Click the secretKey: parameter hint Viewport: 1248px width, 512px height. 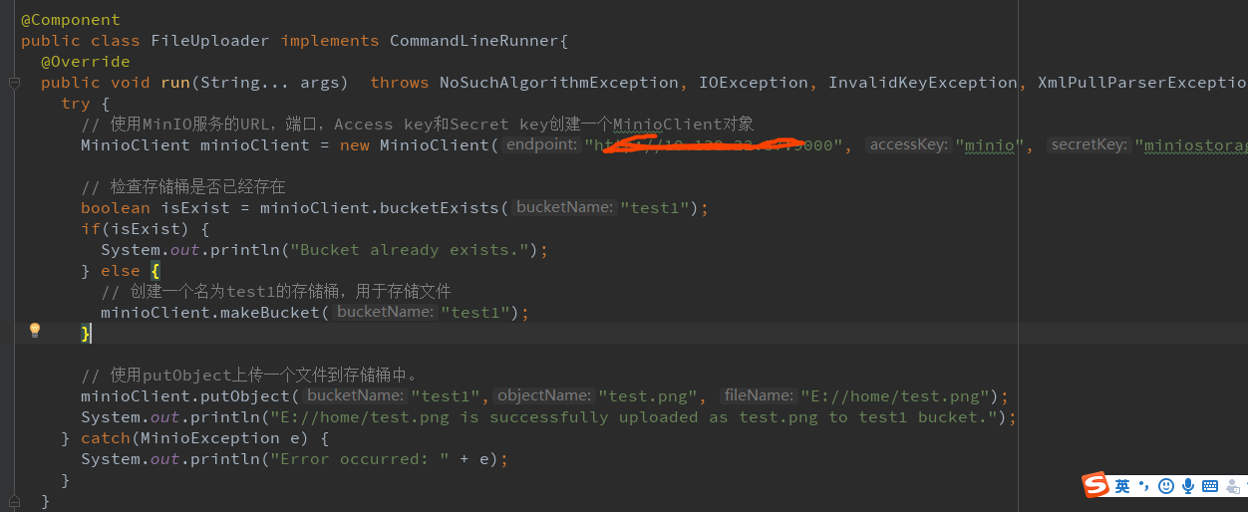tap(1090, 145)
